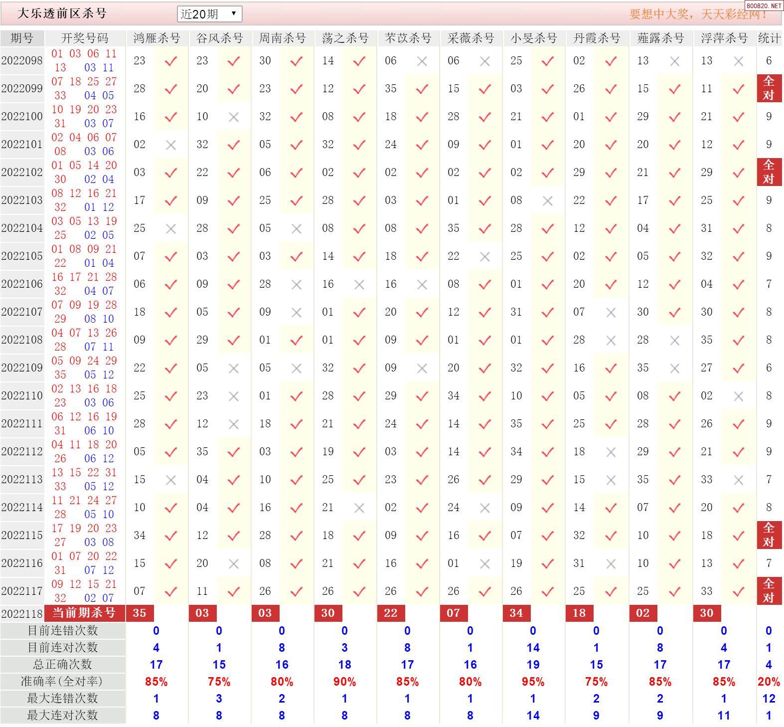Screen dimensions: 784x727
Task: Click 荡之 current kill number 30
Action: point(328,613)
